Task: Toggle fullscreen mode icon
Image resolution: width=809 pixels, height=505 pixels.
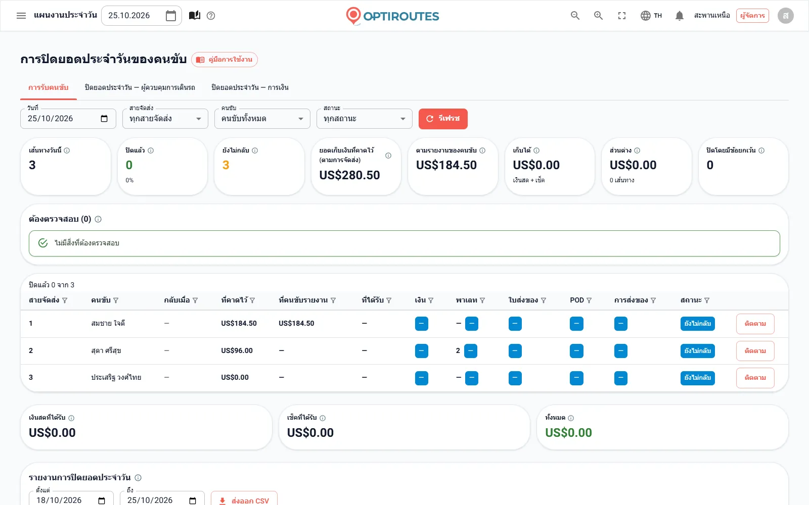Action: click(x=622, y=16)
